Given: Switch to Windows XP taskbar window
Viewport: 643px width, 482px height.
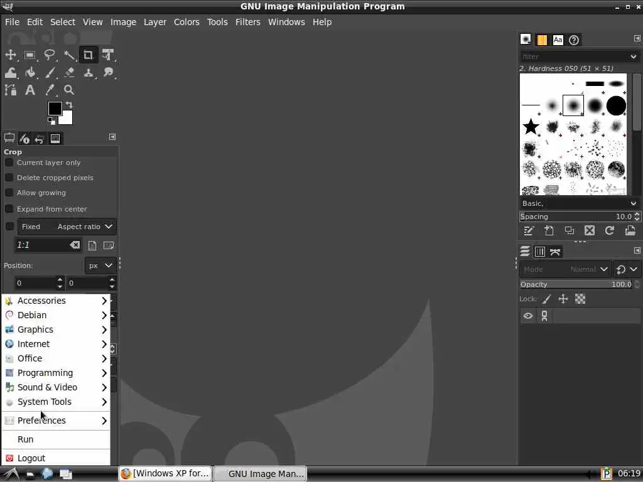Looking at the screenshot, I should pos(165,473).
